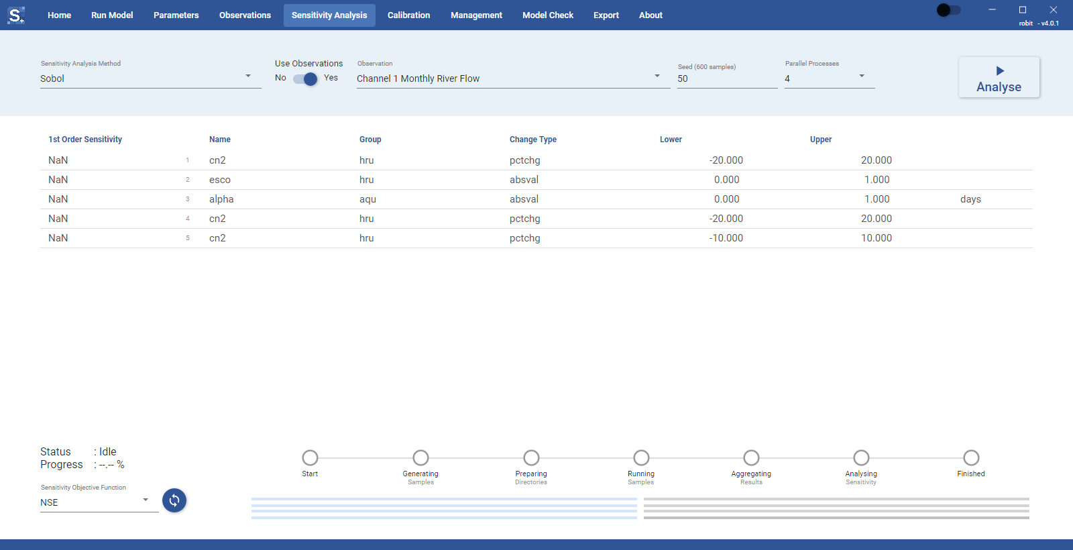
Task: Click the 1st Order Sensitivity column header
Action: point(85,140)
